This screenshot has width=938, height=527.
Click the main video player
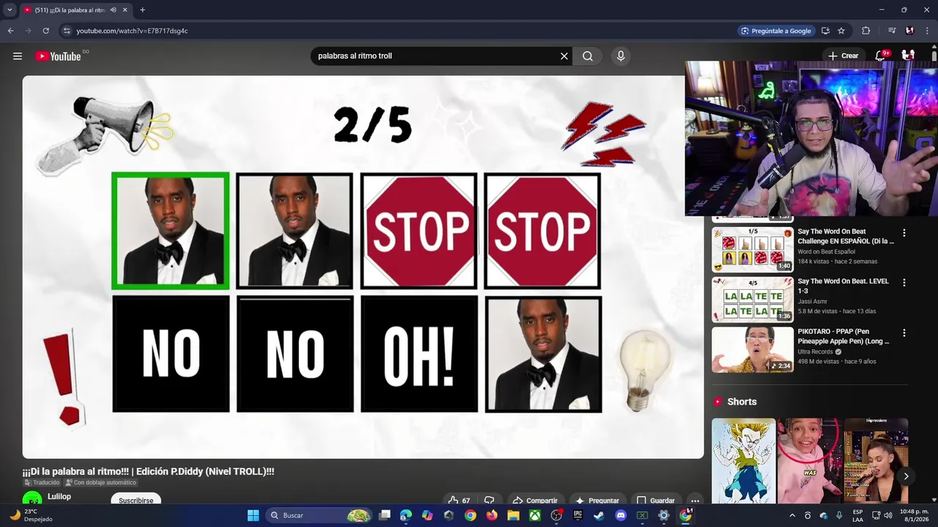click(363, 267)
